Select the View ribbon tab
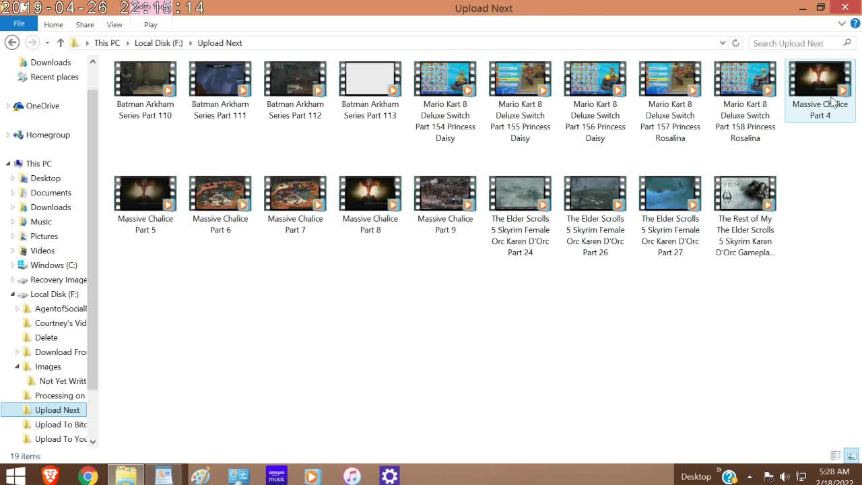862x485 pixels. pos(114,24)
